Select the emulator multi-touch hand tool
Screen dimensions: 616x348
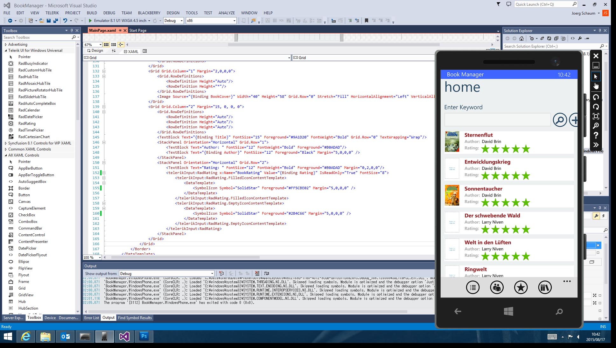pyautogui.click(x=596, y=86)
